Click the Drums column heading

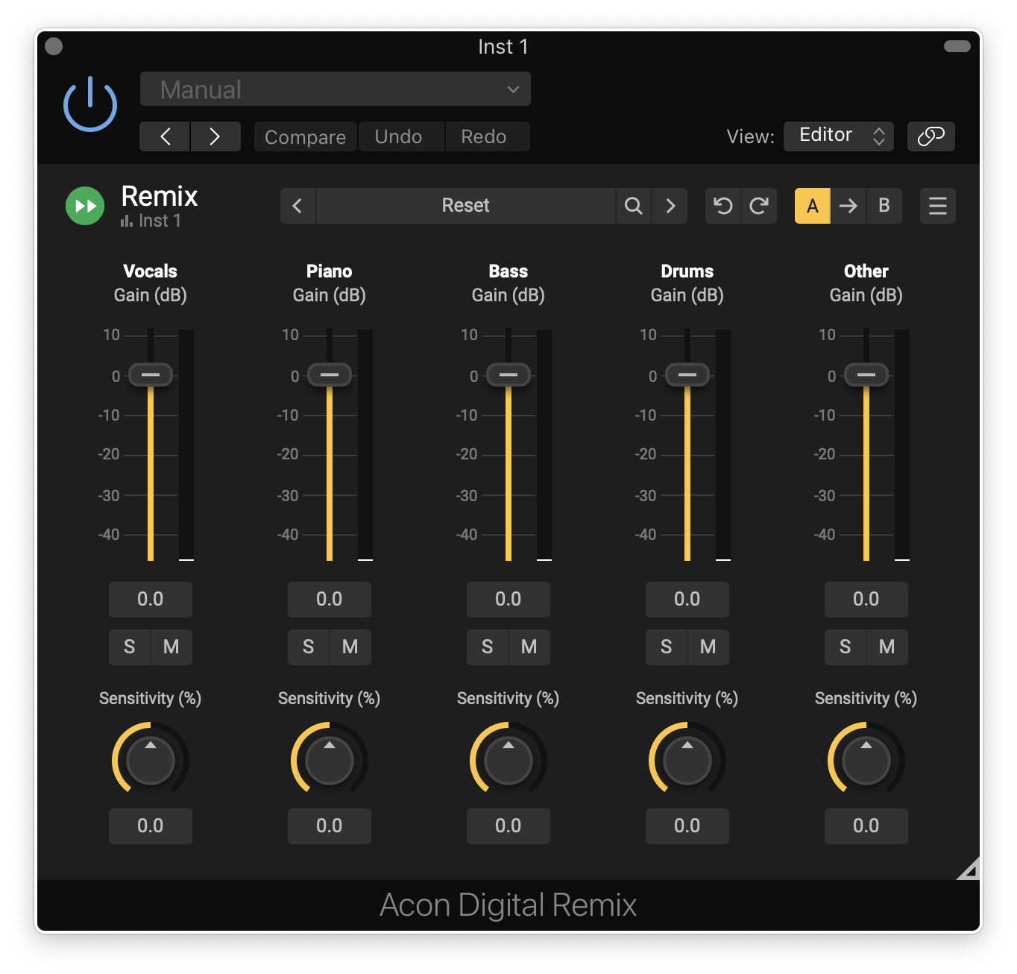pyautogui.click(x=687, y=271)
